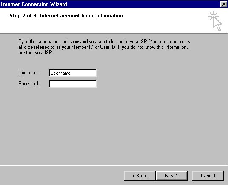Click Next to continue the wizard
Screen dimensions: 228x185
(x=171, y=176)
